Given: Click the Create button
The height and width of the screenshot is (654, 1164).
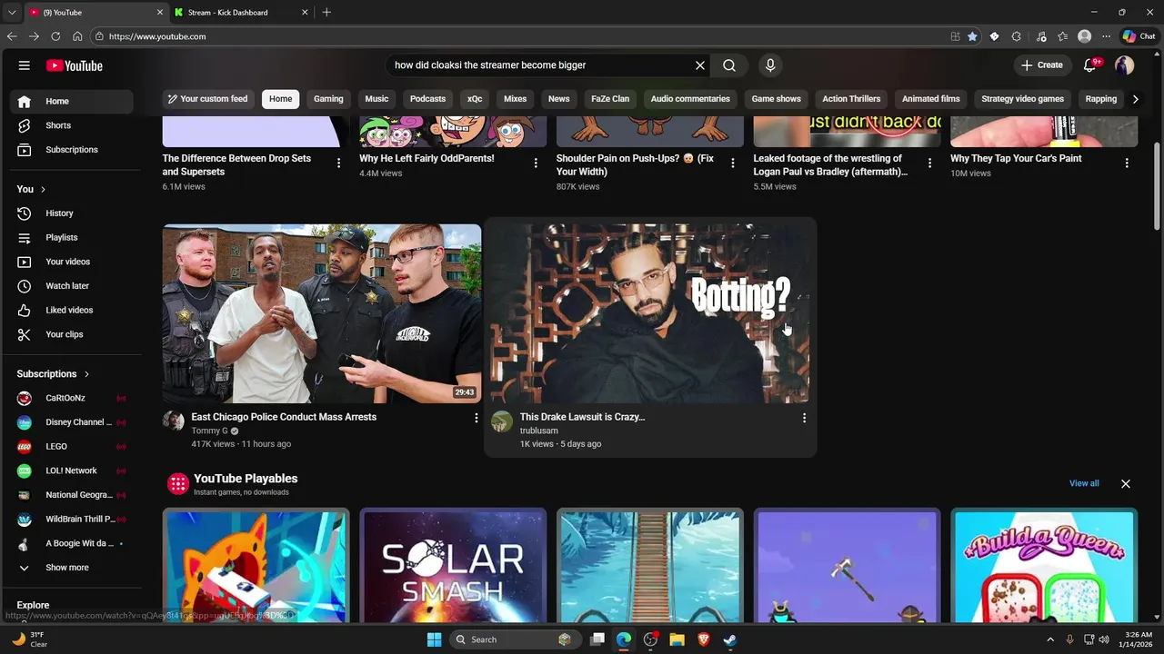Looking at the screenshot, I should (x=1042, y=65).
